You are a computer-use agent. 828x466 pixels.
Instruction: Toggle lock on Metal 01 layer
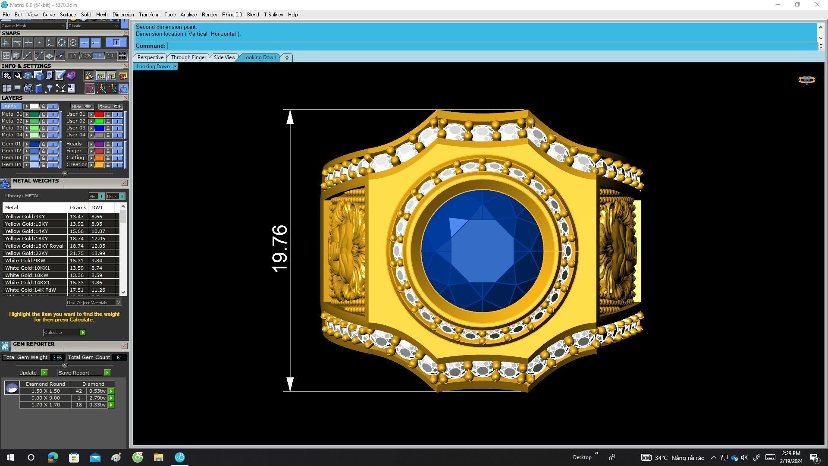click(43, 114)
